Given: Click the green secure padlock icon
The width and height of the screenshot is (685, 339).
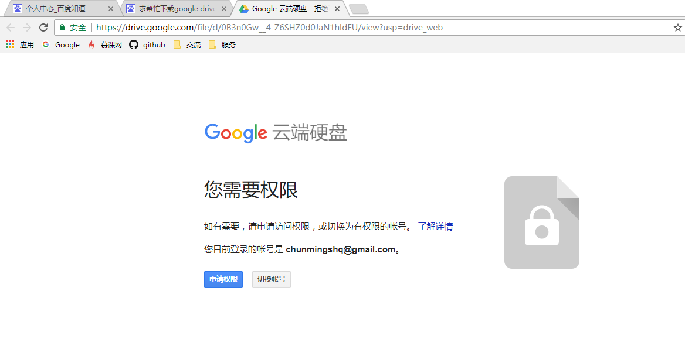Looking at the screenshot, I should 62,28.
